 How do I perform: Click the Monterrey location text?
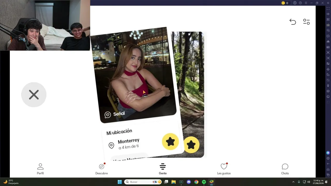[x=129, y=141]
